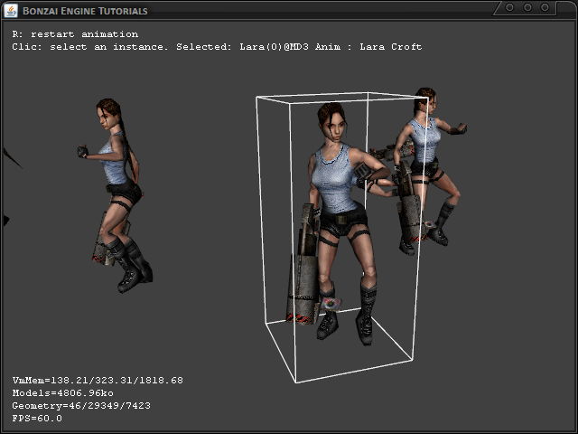The image size is (578, 434).
Task: Click the FPS=60.0 counter
Action: click(x=37, y=419)
